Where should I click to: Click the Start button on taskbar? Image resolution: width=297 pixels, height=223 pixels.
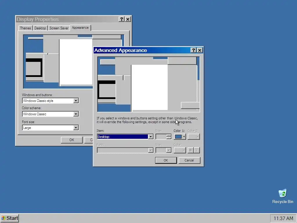click(x=10, y=218)
